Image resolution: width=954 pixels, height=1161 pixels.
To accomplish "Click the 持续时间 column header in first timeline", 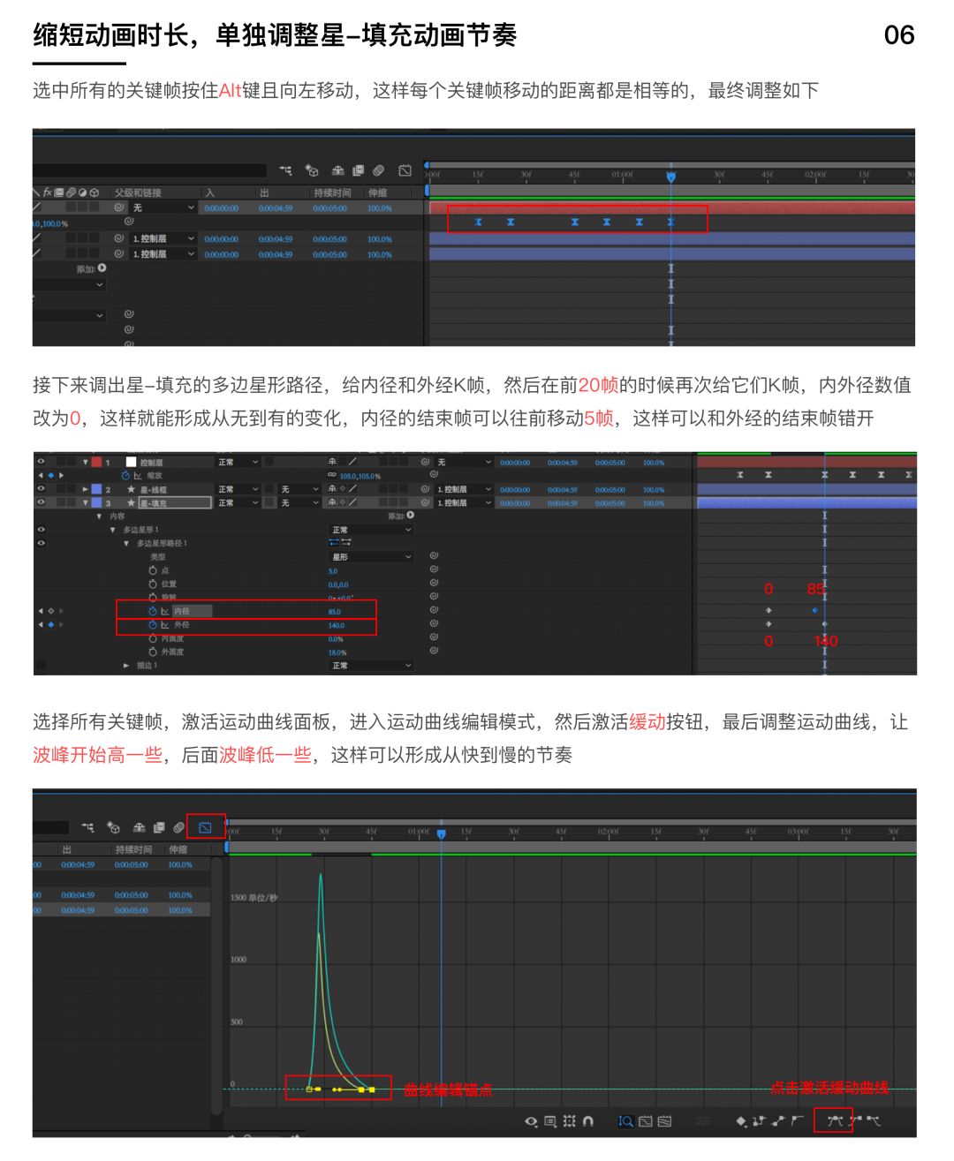I will pos(332,192).
